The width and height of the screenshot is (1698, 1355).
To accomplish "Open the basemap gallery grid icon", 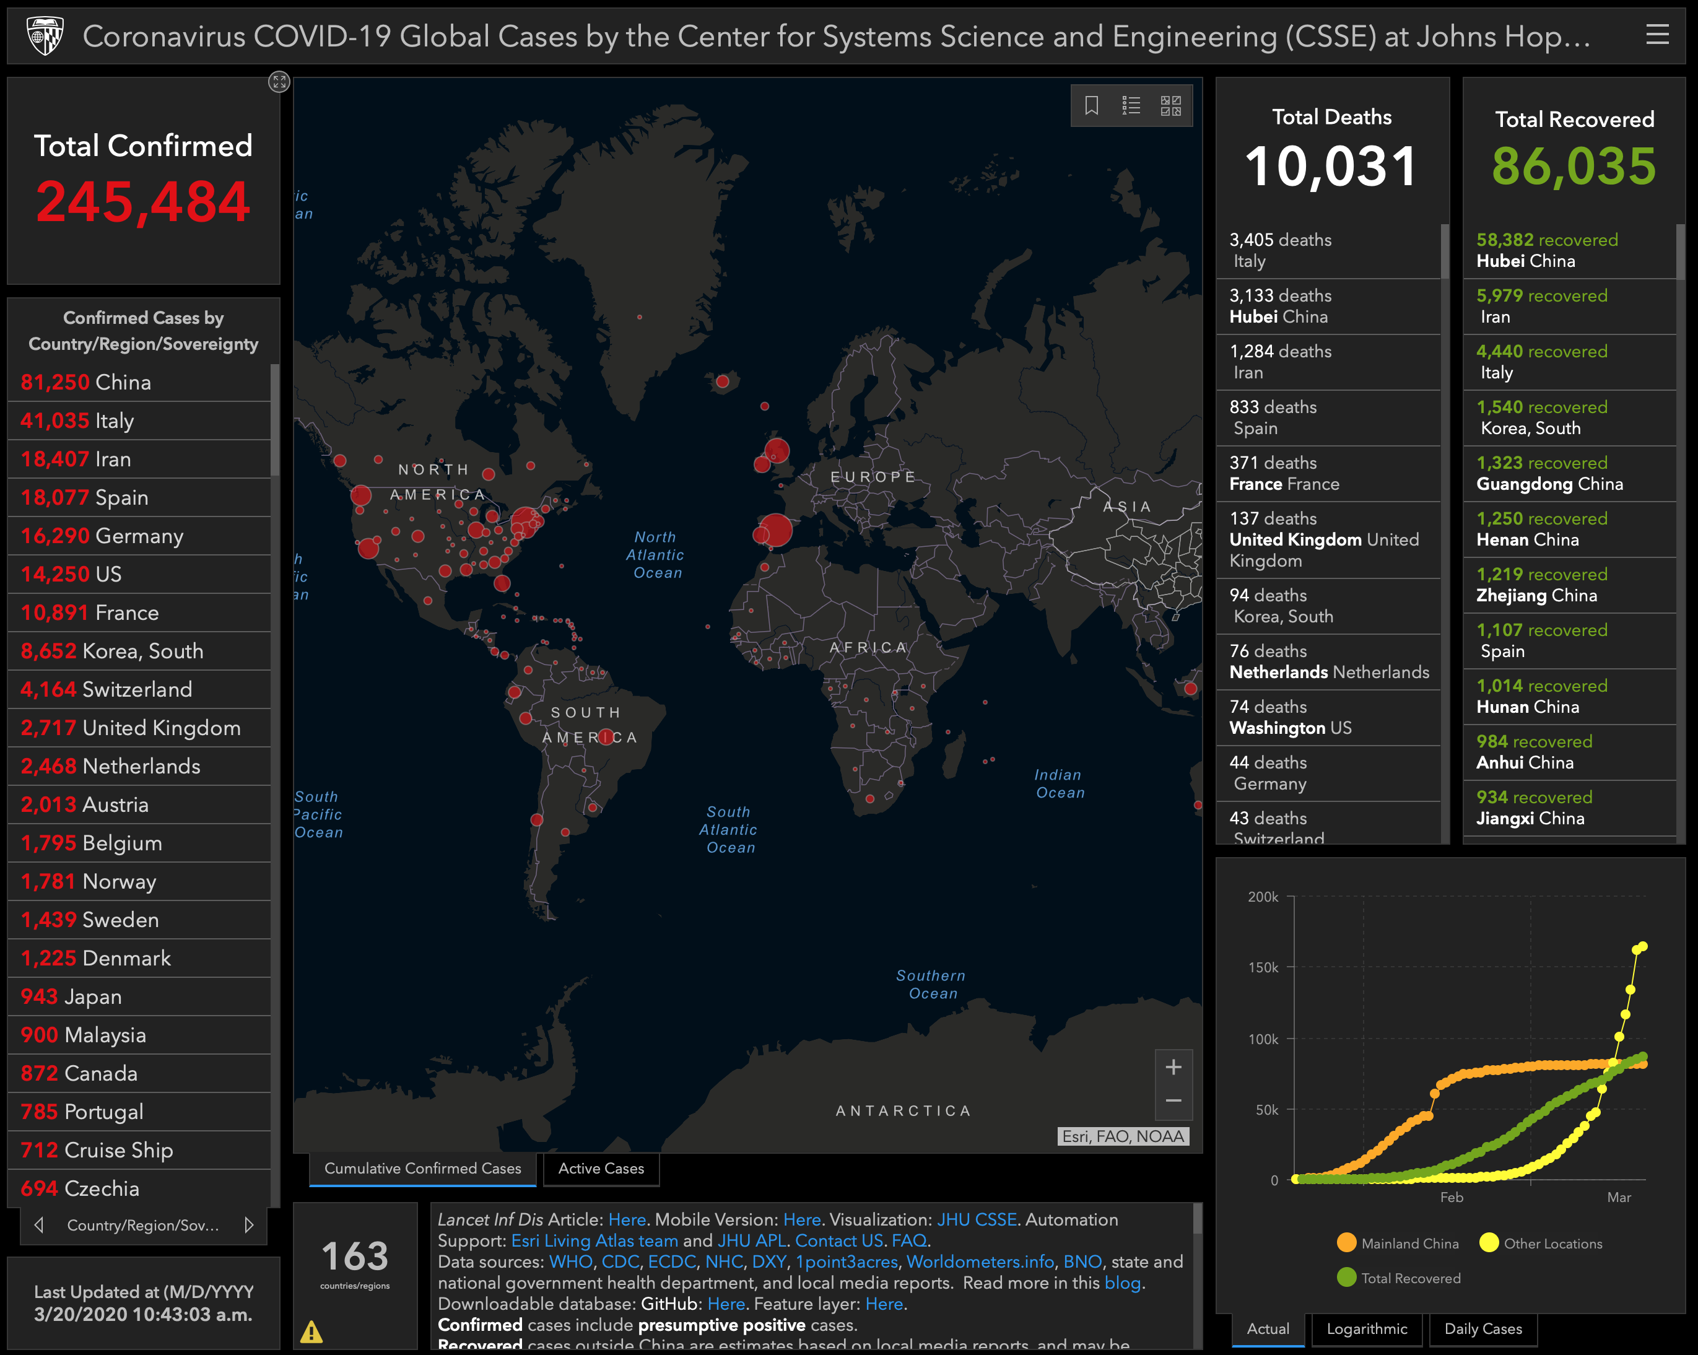I will (x=1171, y=105).
